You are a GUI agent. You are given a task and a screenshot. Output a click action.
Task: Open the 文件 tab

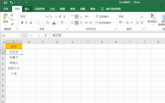[6, 9]
